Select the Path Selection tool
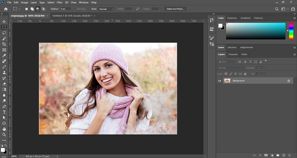The width and height of the screenshot is (297, 158). tap(4, 118)
